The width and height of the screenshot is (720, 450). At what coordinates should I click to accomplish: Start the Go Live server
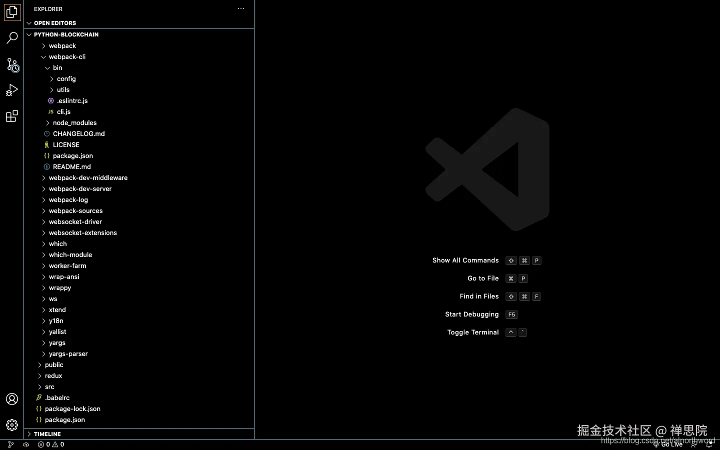tap(668, 444)
